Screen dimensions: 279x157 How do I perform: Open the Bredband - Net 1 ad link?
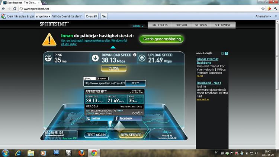point(209,83)
